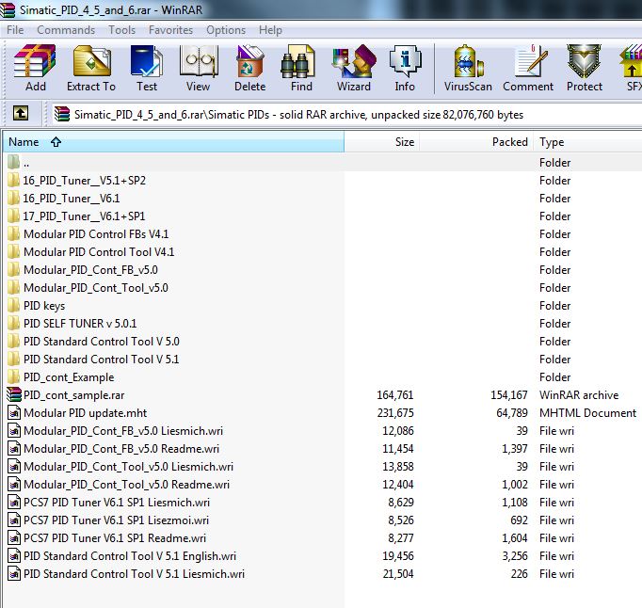642x608 pixels.
Task: Click the Comment toolbar icon
Action: 528,68
